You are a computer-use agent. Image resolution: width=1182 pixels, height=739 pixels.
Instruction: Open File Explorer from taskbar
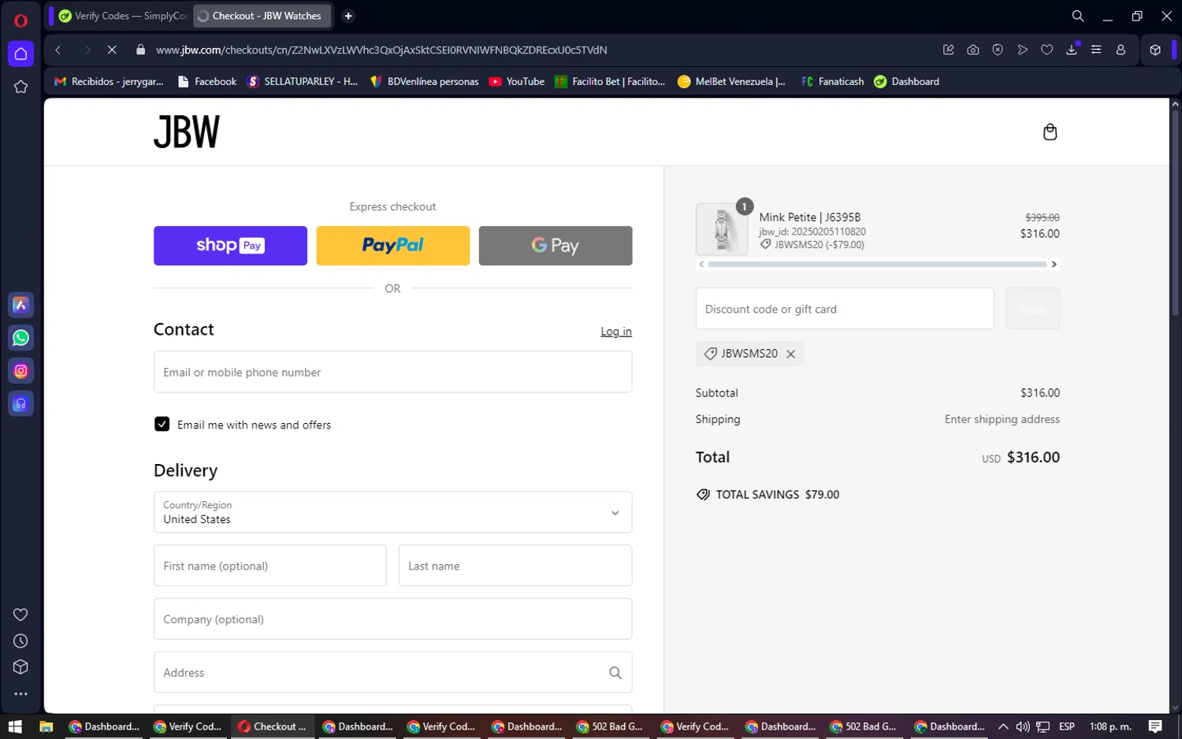coord(46,726)
